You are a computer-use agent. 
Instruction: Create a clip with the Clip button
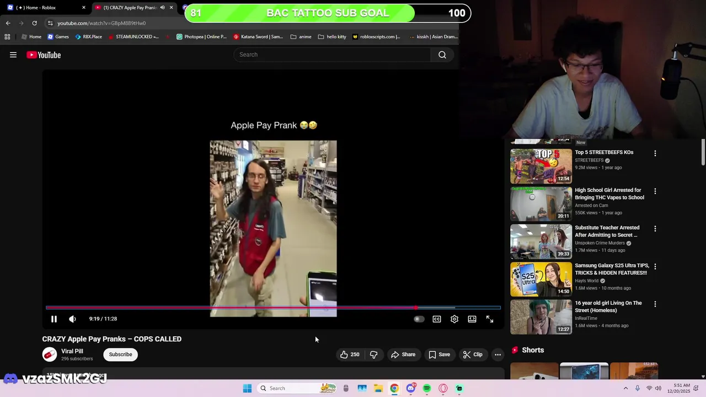coord(473,355)
